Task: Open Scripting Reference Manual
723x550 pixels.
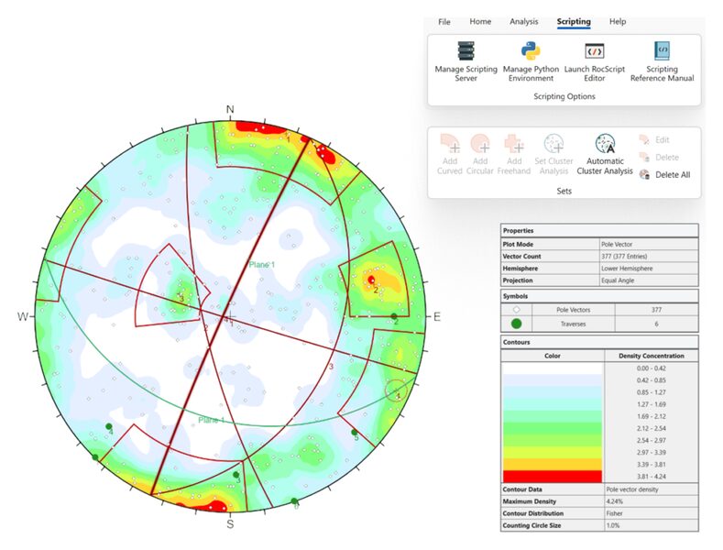Action: (x=662, y=61)
